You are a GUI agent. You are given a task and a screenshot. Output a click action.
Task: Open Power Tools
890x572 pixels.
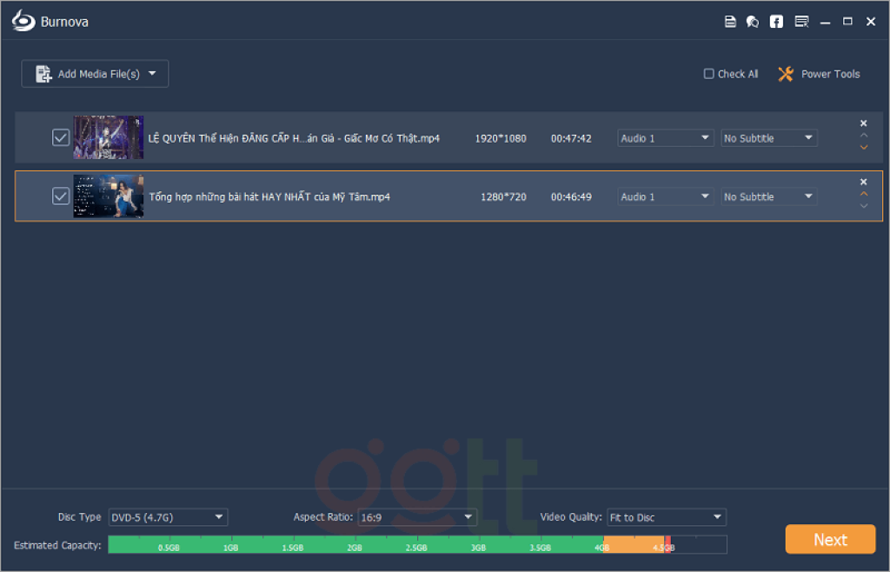(x=818, y=74)
